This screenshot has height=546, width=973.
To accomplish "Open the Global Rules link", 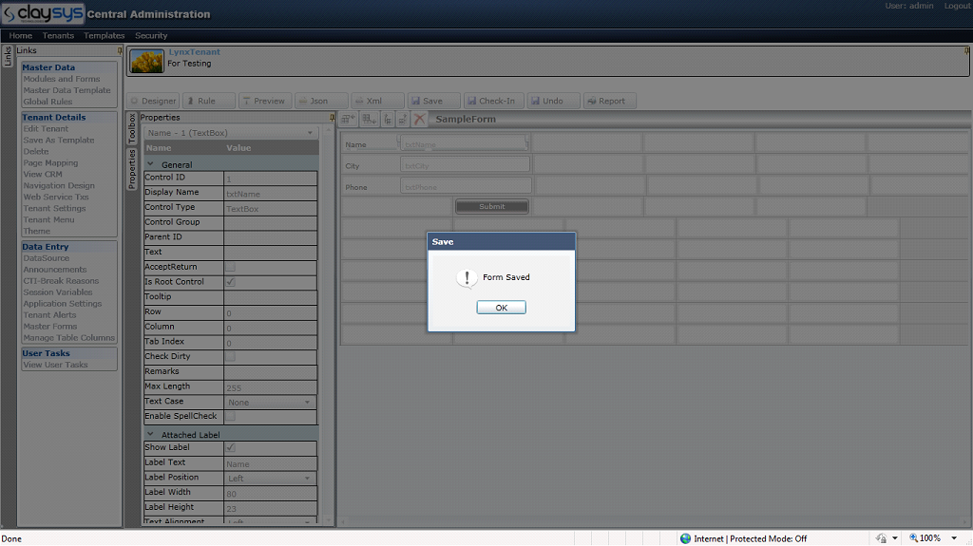I will point(48,102).
